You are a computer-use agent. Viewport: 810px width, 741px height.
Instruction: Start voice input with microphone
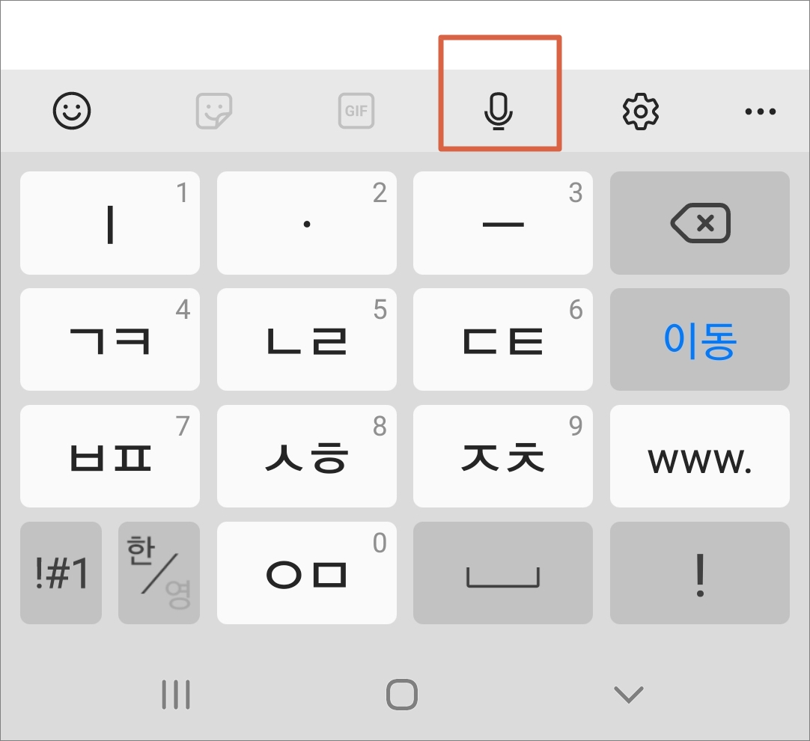coord(499,111)
